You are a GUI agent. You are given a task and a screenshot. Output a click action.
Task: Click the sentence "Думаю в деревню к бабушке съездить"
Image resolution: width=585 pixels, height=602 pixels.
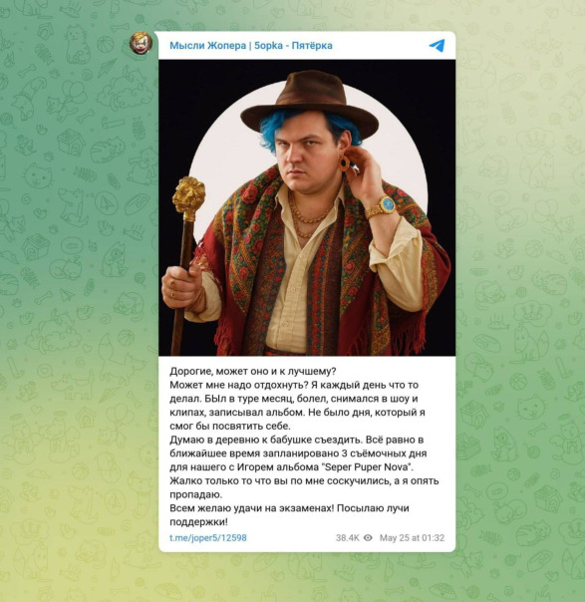(266, 440)
